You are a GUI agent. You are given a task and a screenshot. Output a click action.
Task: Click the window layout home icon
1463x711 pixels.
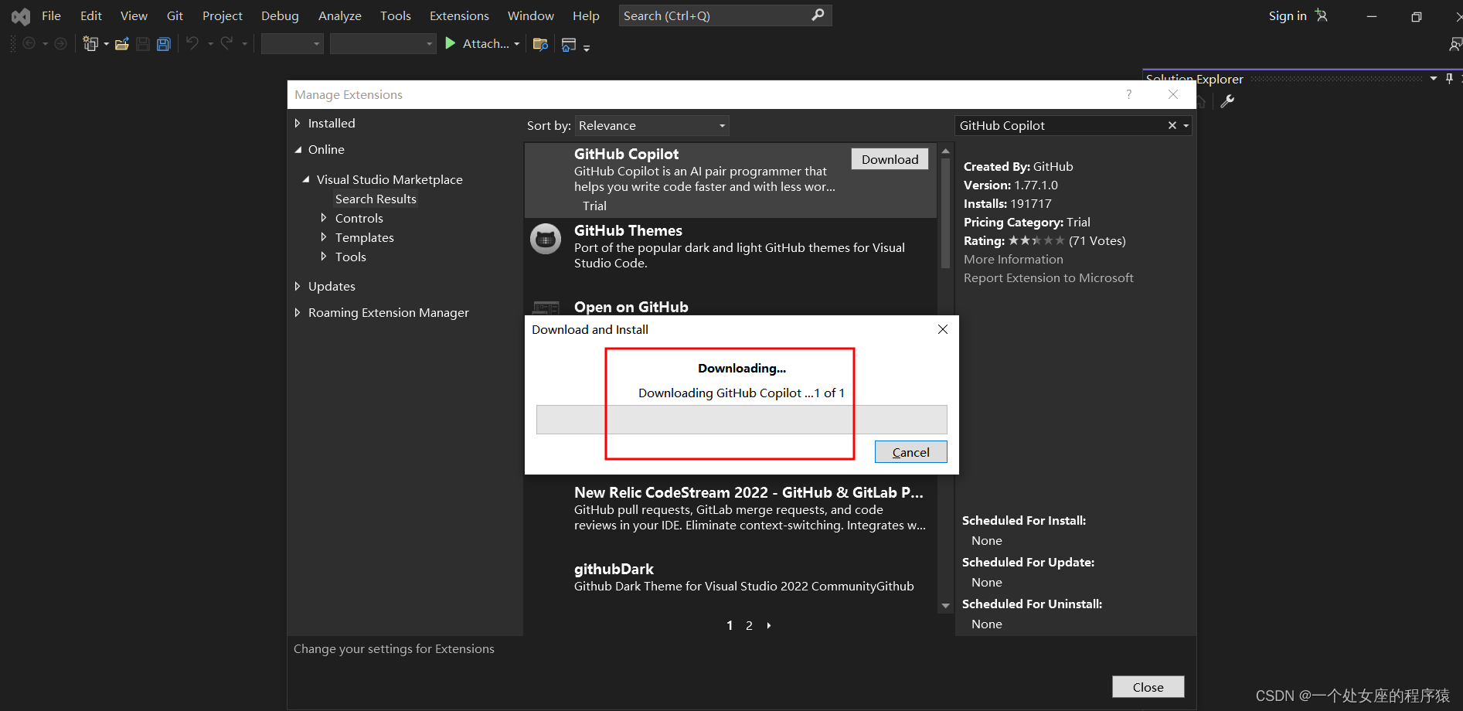click(x=569, y=45)
